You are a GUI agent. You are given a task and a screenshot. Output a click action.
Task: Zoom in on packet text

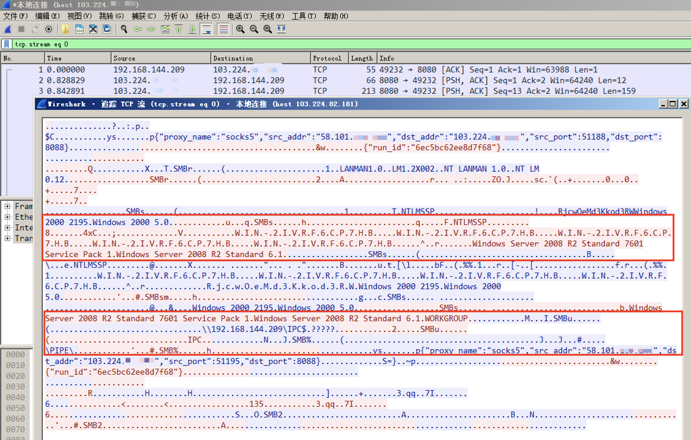240,29
